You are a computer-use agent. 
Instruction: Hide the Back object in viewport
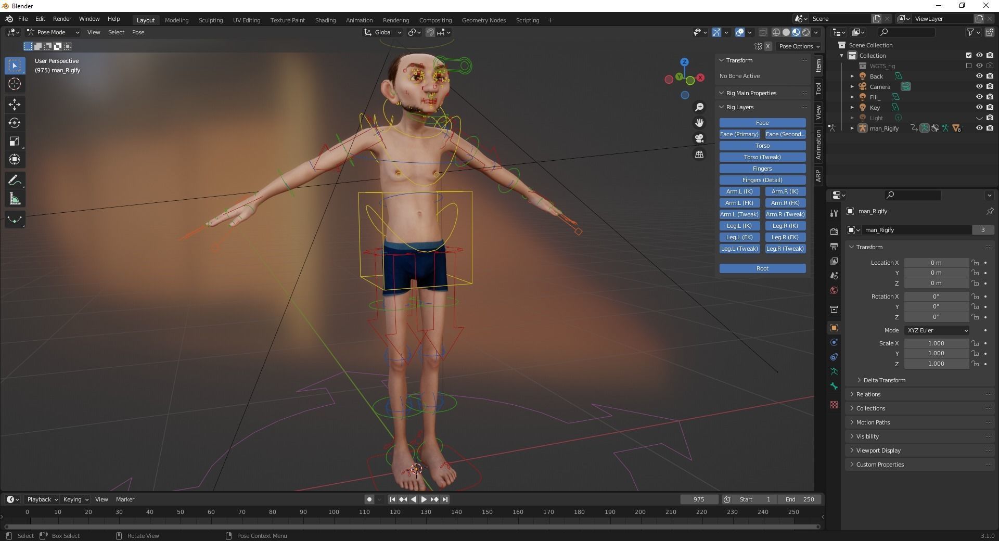tap(979, 76)
